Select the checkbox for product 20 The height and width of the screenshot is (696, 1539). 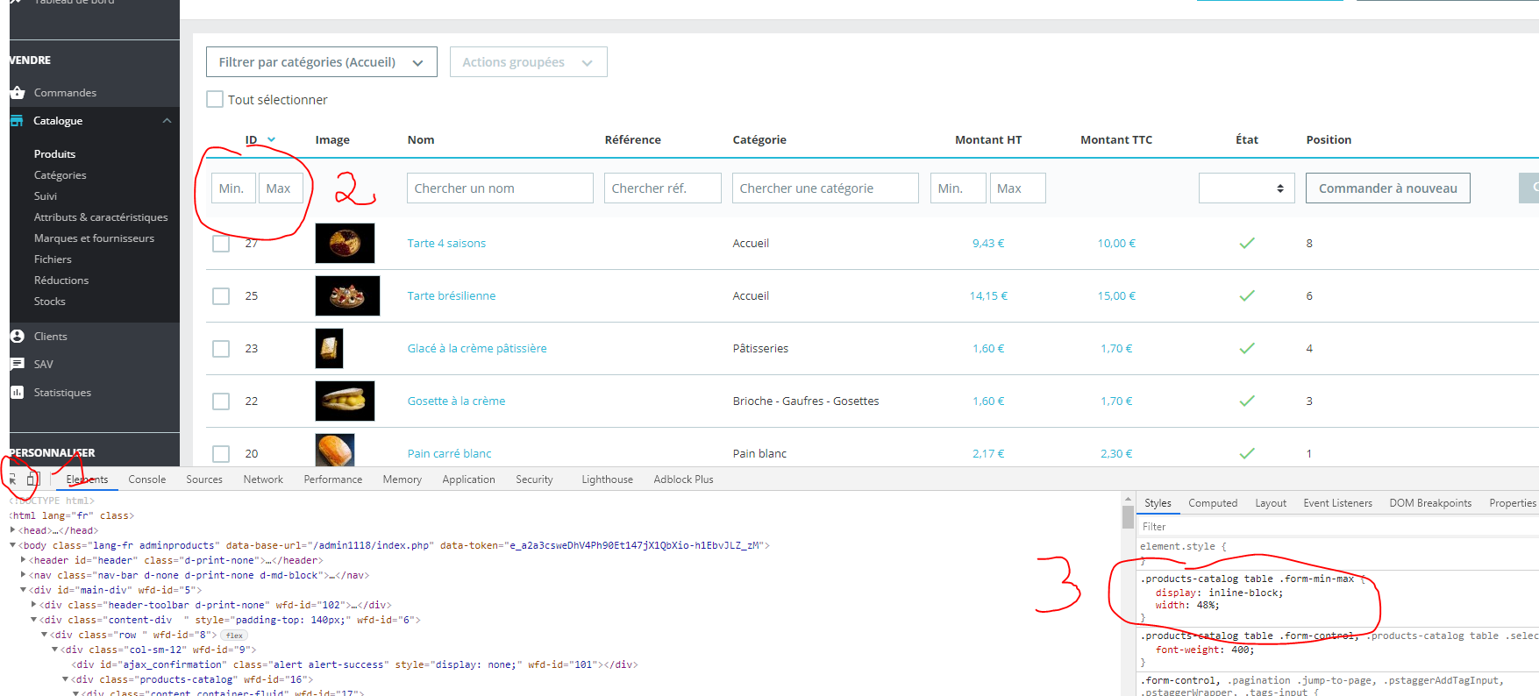coord(221,453)
